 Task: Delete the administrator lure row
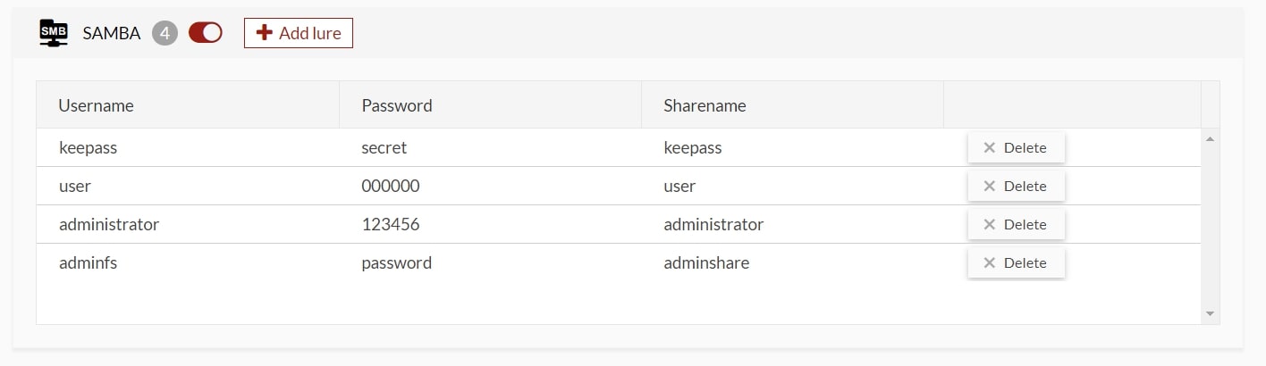click(x=1016, y=225)
